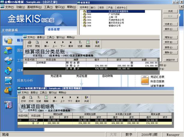Open payroll module icon in sidebar
The width and height of the screenshot is (184, 137).
tap(8, 60)
